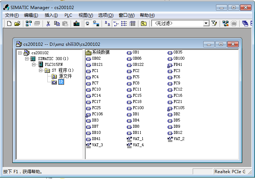Open the 文件(F) menu

(x=12, y=15)
